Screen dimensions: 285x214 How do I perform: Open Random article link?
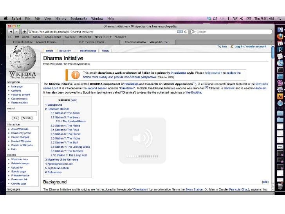coord(20,103)
